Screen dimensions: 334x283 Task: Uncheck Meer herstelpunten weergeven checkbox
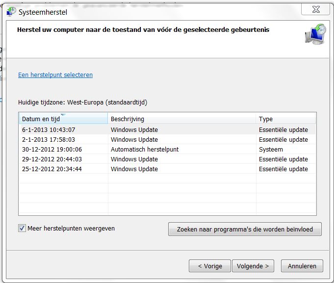22,228
